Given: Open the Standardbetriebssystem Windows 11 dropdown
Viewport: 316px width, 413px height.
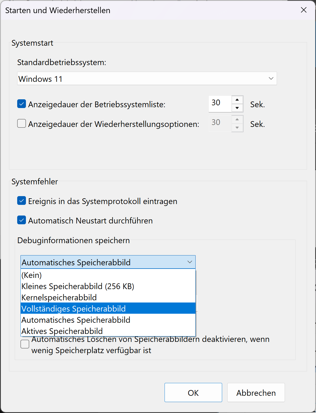Looking at the screenshot, I should point(147,78).
